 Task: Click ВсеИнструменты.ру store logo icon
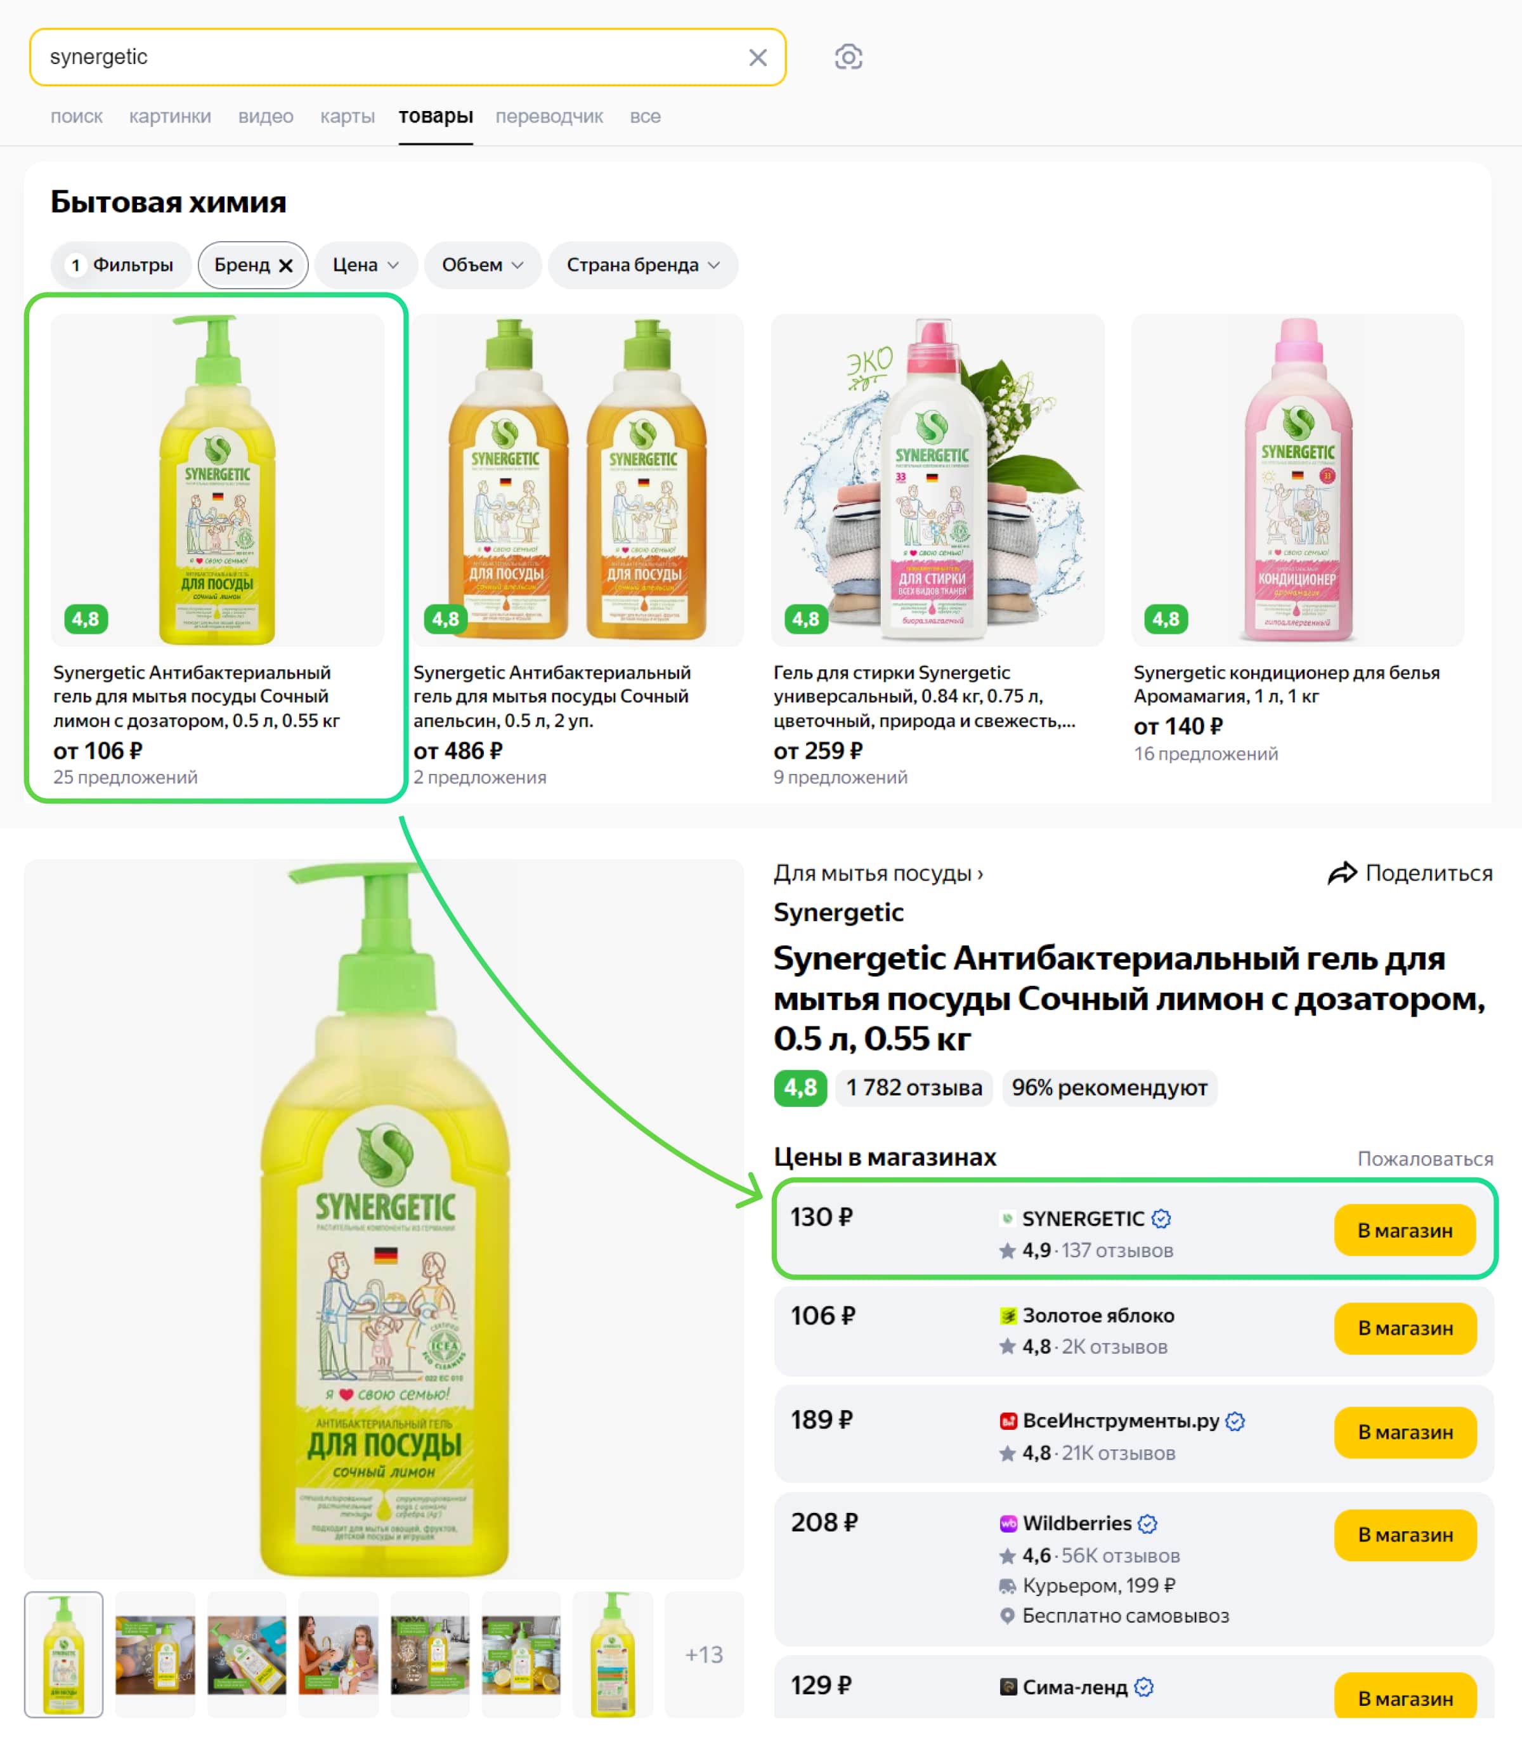click(1008, 1421)
